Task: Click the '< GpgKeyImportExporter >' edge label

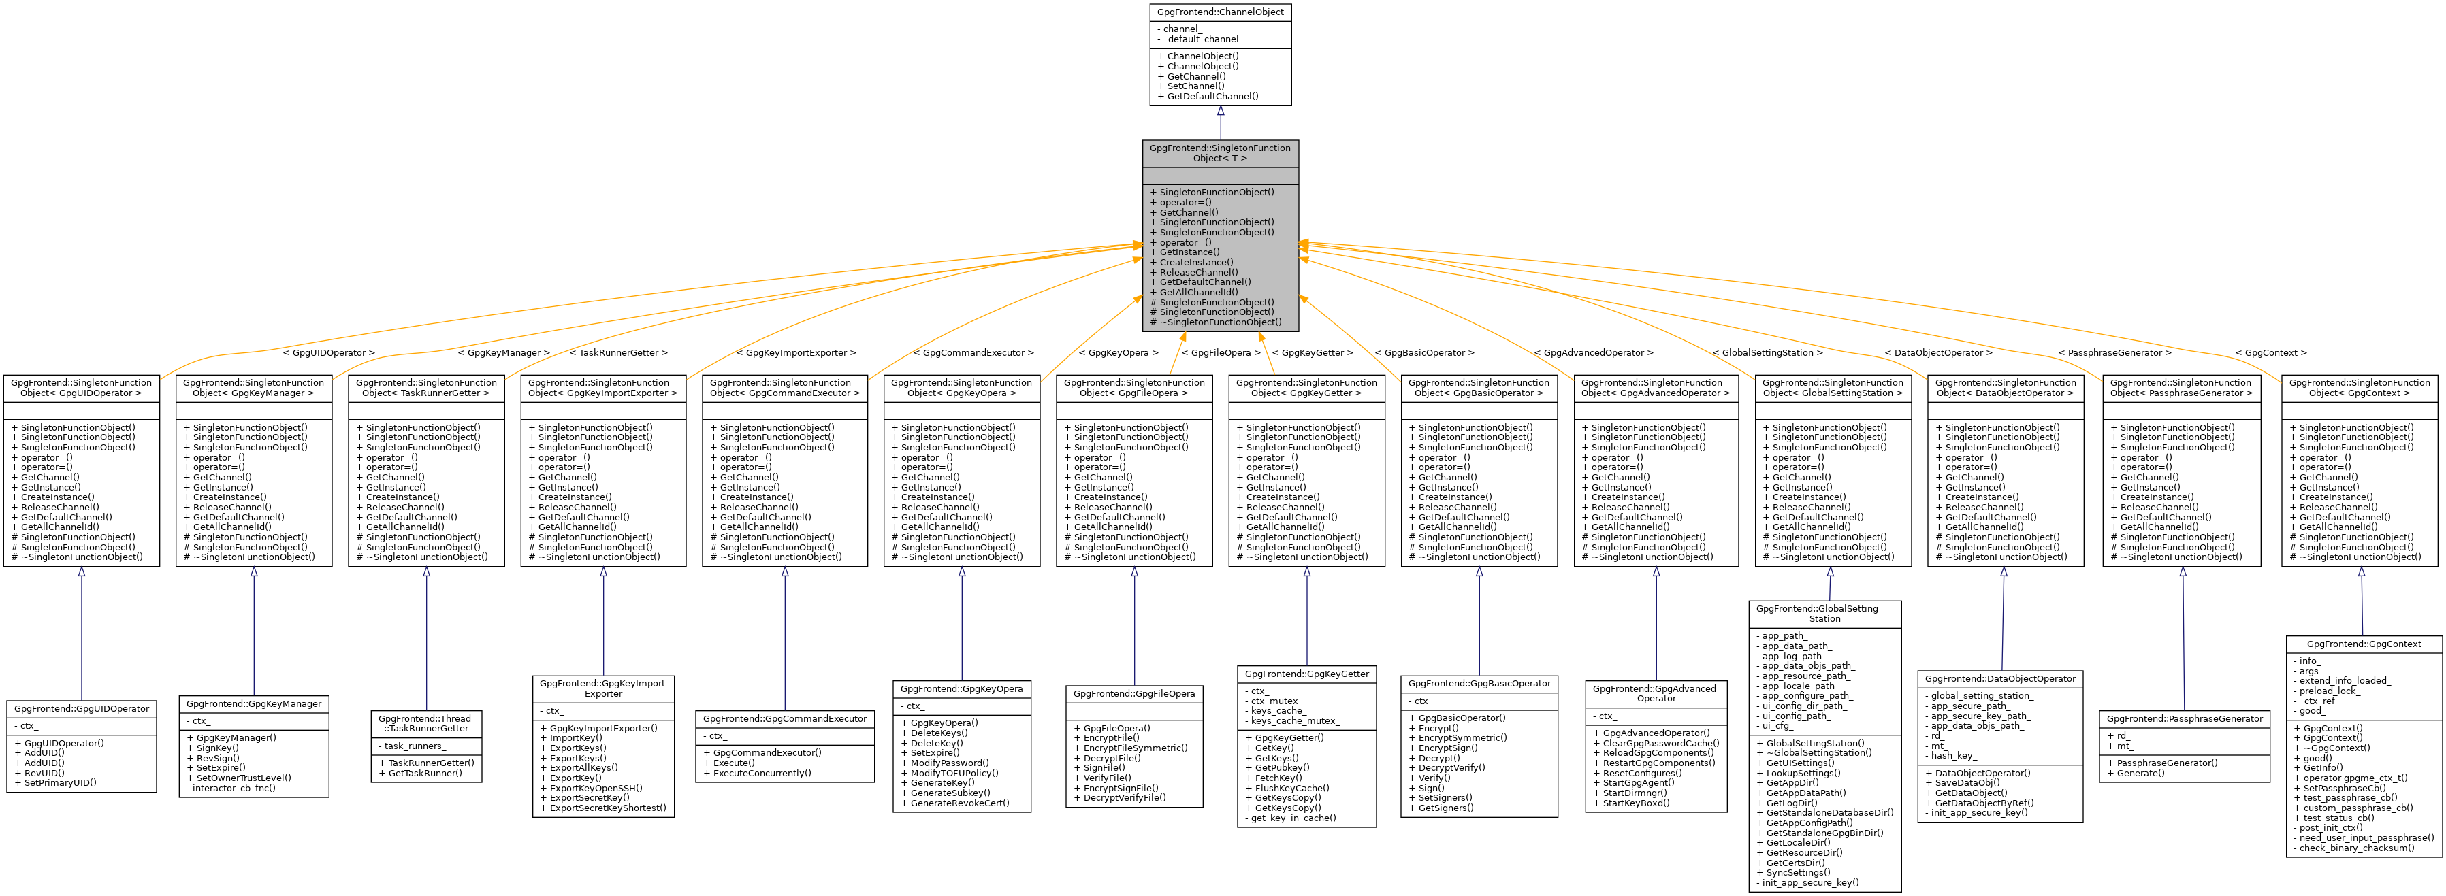Action: [x=796, y=353]
